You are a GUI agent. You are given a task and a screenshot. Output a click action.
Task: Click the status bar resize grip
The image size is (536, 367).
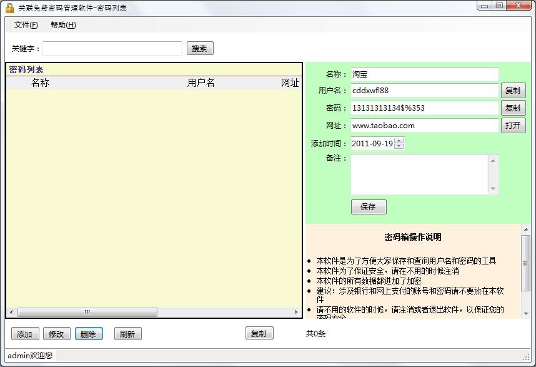(x=527, y=357)
